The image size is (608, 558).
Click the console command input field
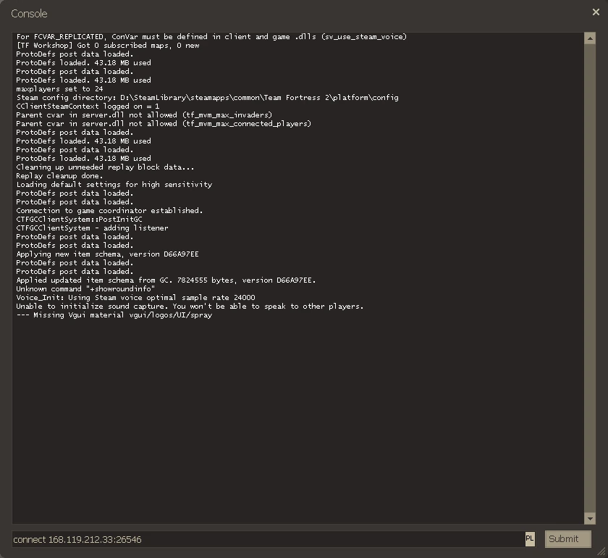[x=268, y=539]
